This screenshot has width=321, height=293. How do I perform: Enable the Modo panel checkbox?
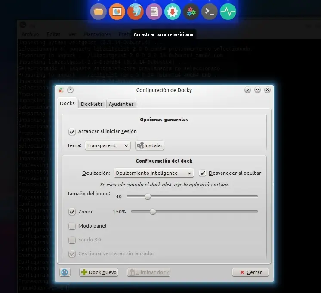pos(72,226)
